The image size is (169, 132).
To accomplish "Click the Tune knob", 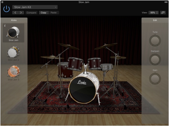I will [x=155, y=41].
